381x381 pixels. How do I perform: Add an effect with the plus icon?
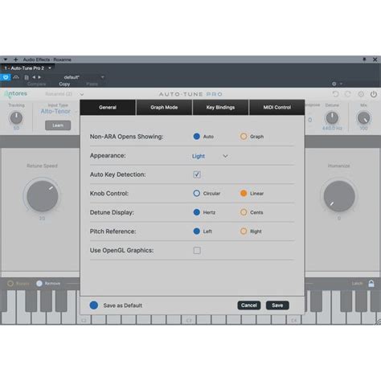tap(15, 59)
